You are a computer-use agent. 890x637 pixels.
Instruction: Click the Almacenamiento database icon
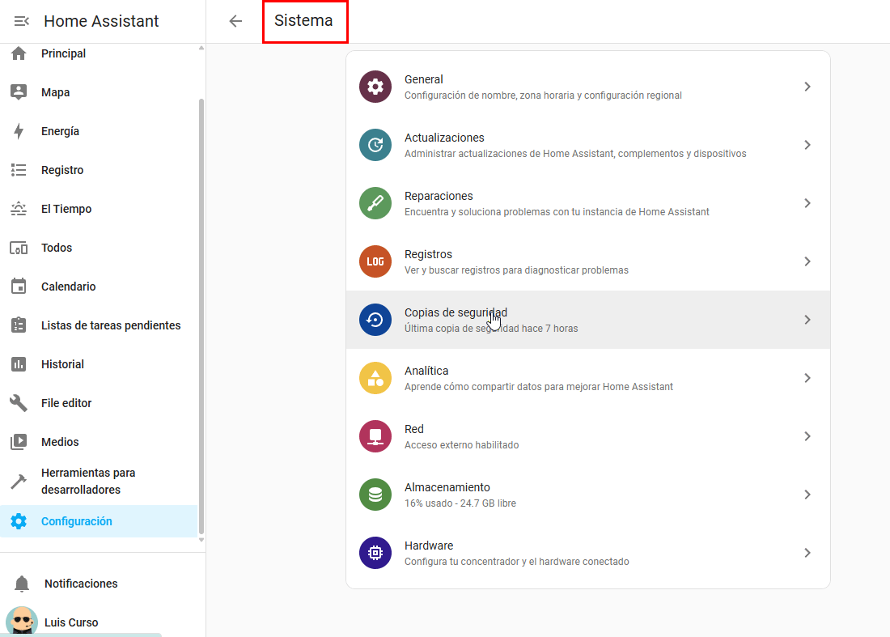[x=375, y=495]
